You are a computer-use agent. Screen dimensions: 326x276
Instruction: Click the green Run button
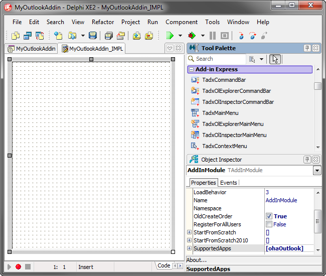170,36
